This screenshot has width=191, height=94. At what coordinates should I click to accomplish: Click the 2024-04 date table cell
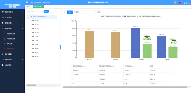(162, 71)
